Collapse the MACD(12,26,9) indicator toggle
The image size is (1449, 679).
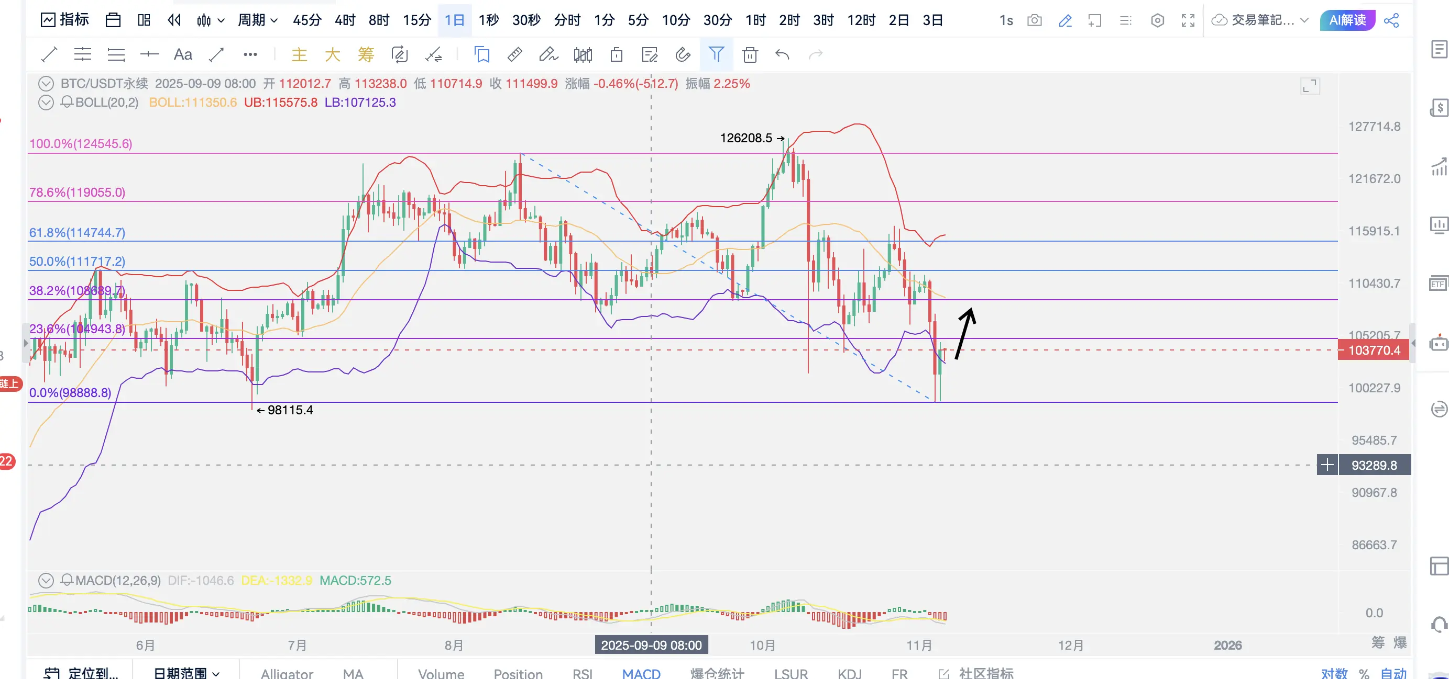tap(46, 580)
